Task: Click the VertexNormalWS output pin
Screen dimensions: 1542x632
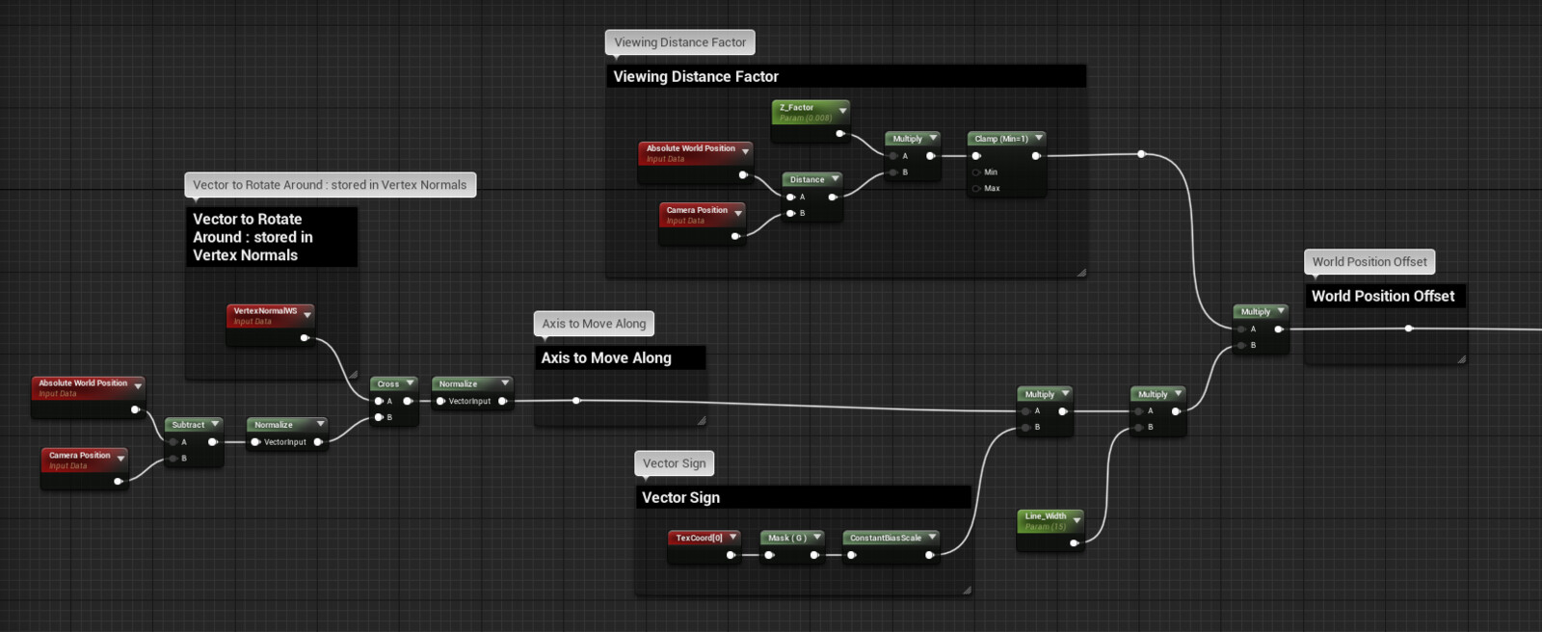Action: pyautogui.click(x=305, y=338)
